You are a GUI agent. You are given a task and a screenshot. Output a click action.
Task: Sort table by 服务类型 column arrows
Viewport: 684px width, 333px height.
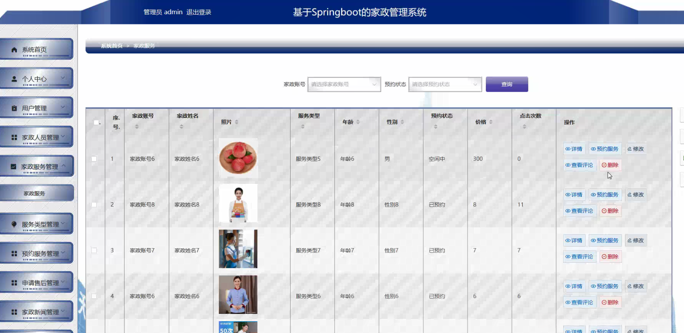tap(303, 127)
